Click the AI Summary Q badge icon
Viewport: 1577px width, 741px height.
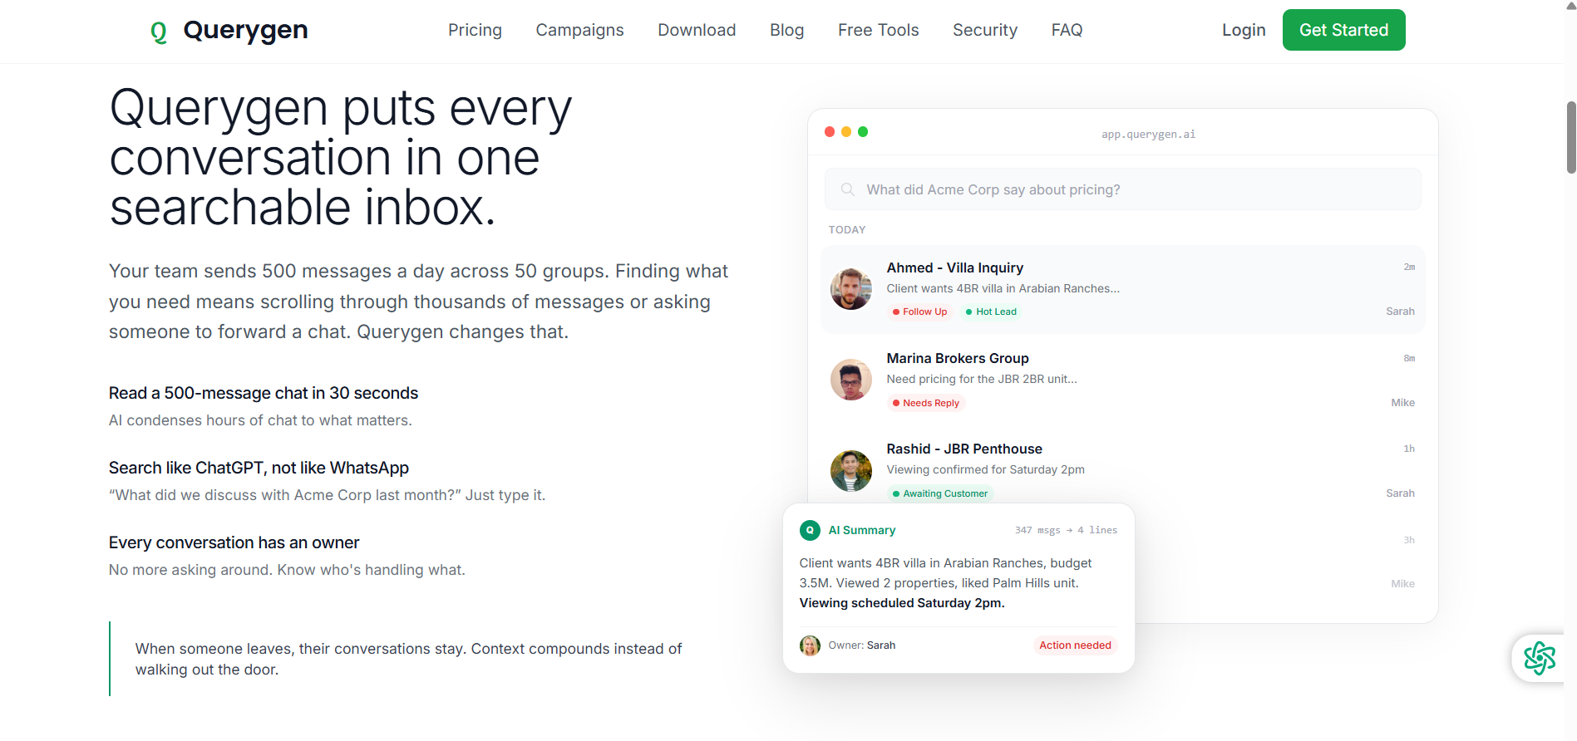810,530
